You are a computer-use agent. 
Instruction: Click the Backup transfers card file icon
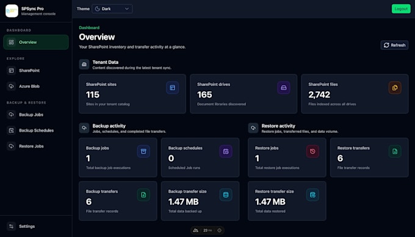click(x=143, y=195)
